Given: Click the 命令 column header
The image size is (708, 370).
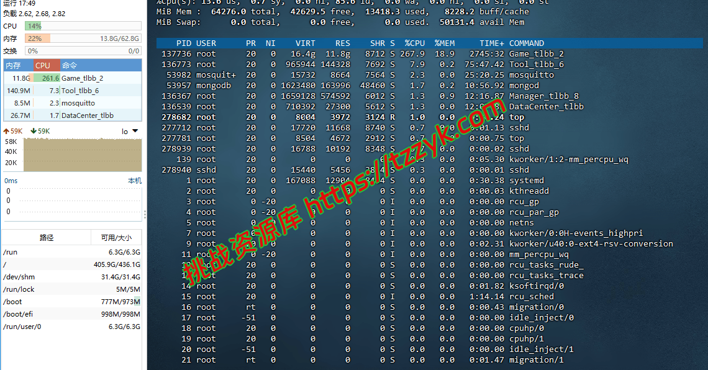Looking at the screenshot, I should click(70, 65).
